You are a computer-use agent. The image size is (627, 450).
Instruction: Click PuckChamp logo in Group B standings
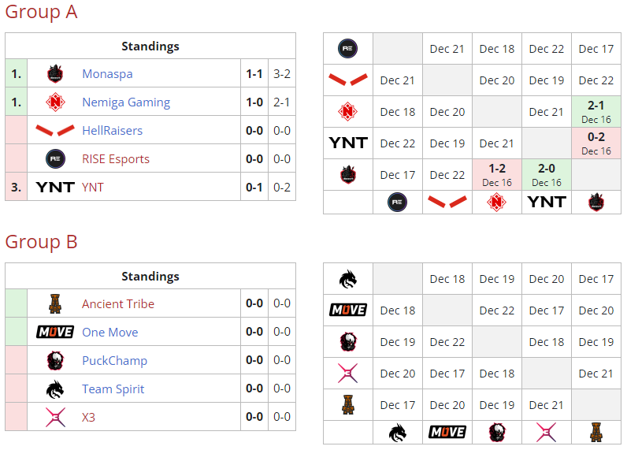click(54, 360)
